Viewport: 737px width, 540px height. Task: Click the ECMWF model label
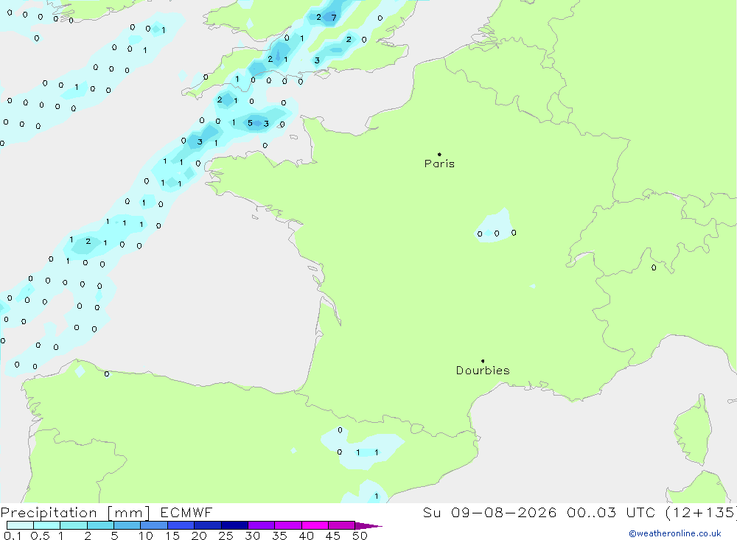click(x=186, y=513)
